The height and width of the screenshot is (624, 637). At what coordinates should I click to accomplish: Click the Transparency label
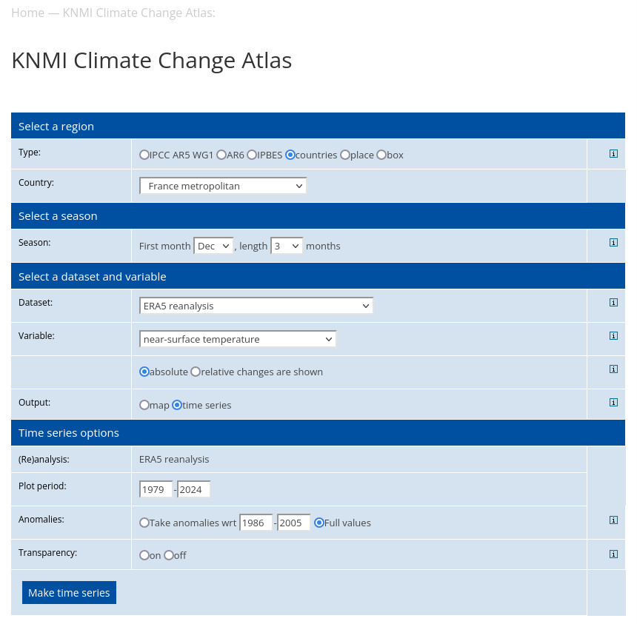[x=47, y=552]
